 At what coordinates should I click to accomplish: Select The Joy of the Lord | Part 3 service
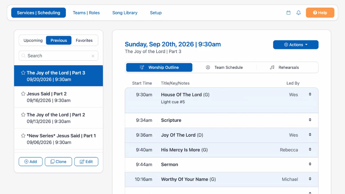(58, 76)
